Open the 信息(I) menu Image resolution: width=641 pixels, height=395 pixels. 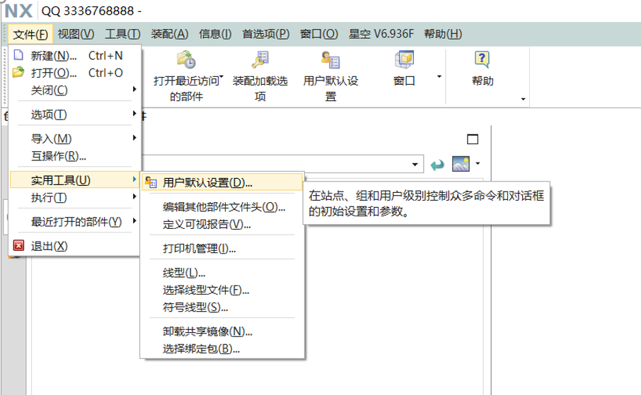tap(215, 34)
